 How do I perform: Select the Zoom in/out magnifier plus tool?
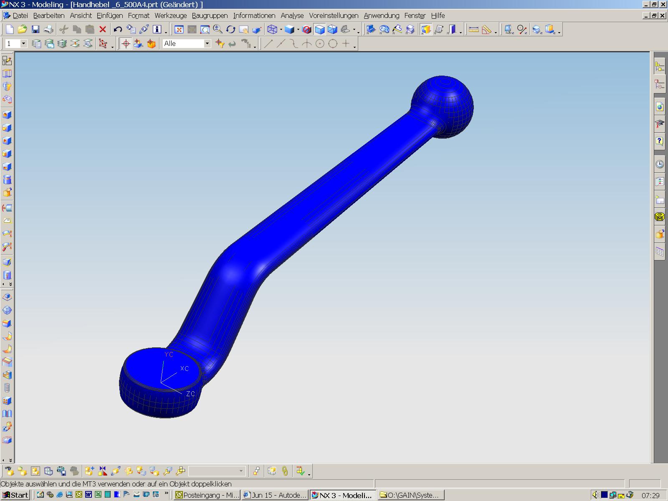[218, 29]
